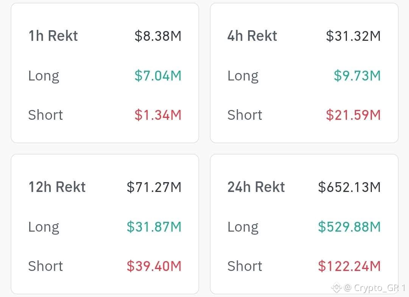Select the red $21.59M short value
This screenshot has height=297, width=409.
tap(353, 115)
